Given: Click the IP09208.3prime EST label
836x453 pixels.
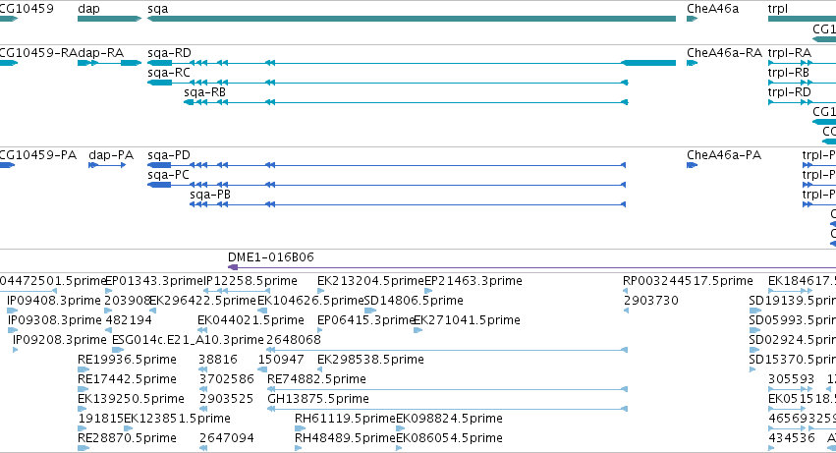Looking at the screenshot, I should pyautogui.click(x=60, y=340).
